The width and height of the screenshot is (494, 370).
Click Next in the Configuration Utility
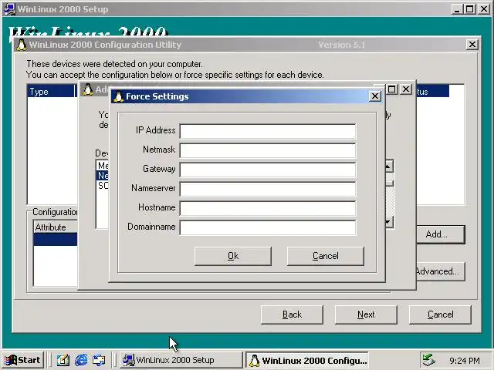click(366, 314)
